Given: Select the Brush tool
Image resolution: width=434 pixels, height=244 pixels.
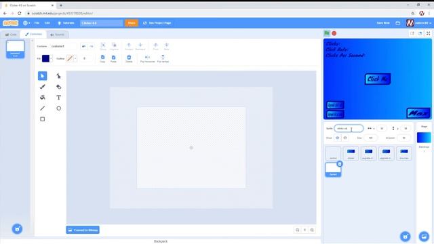Looking at the screenshot, I should pyautogui.click(x=42, y=87).
